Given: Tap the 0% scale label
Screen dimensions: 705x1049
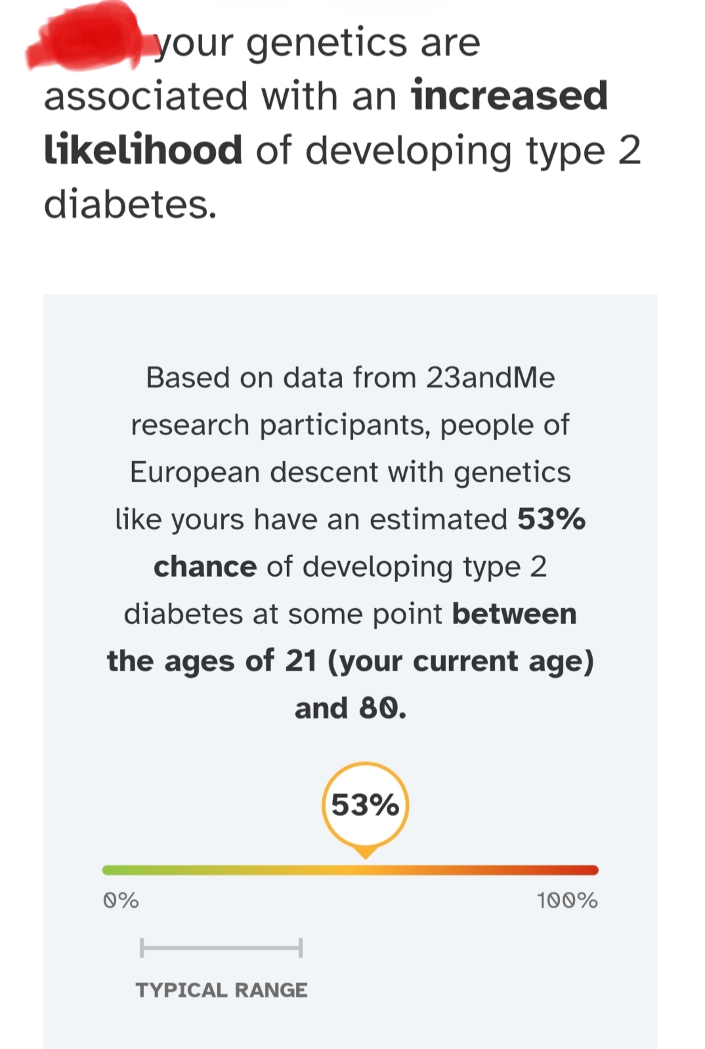Looking at the screenshot, I should 121,900.
